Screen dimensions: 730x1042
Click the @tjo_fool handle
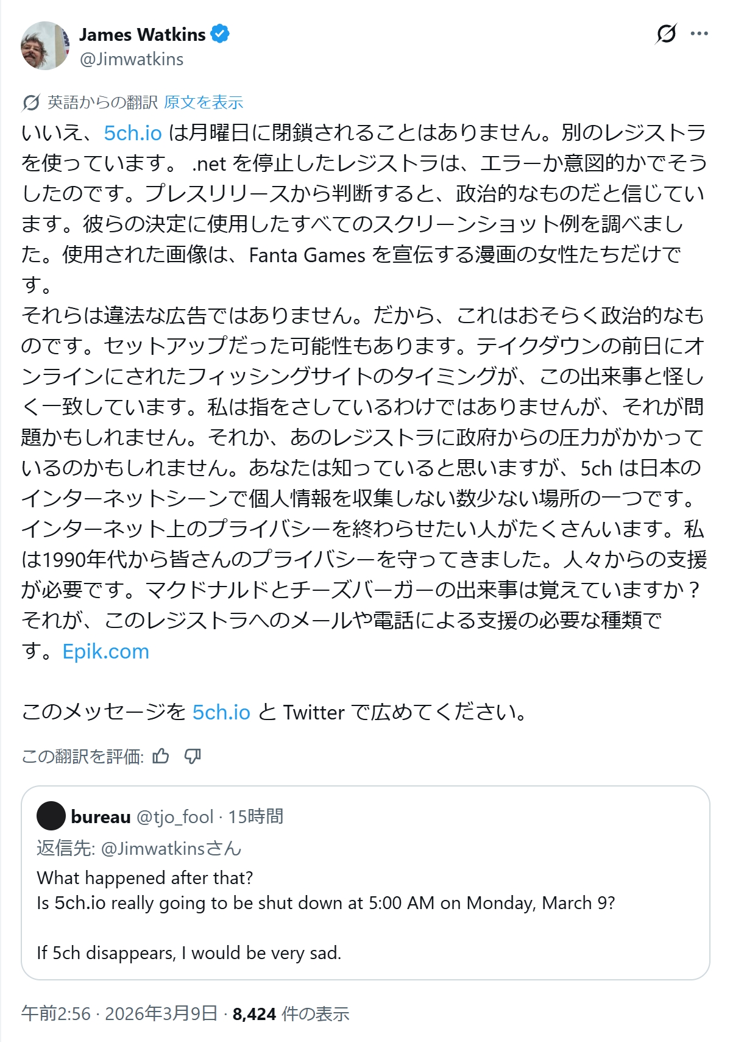175,816
